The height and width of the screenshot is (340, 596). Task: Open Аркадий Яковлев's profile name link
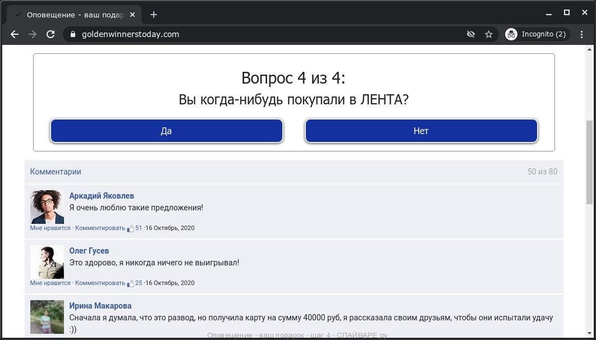point(102,196)
